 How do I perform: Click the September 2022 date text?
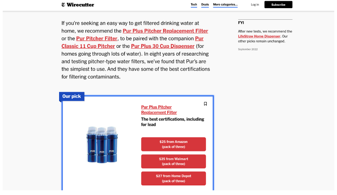(248, 49)
